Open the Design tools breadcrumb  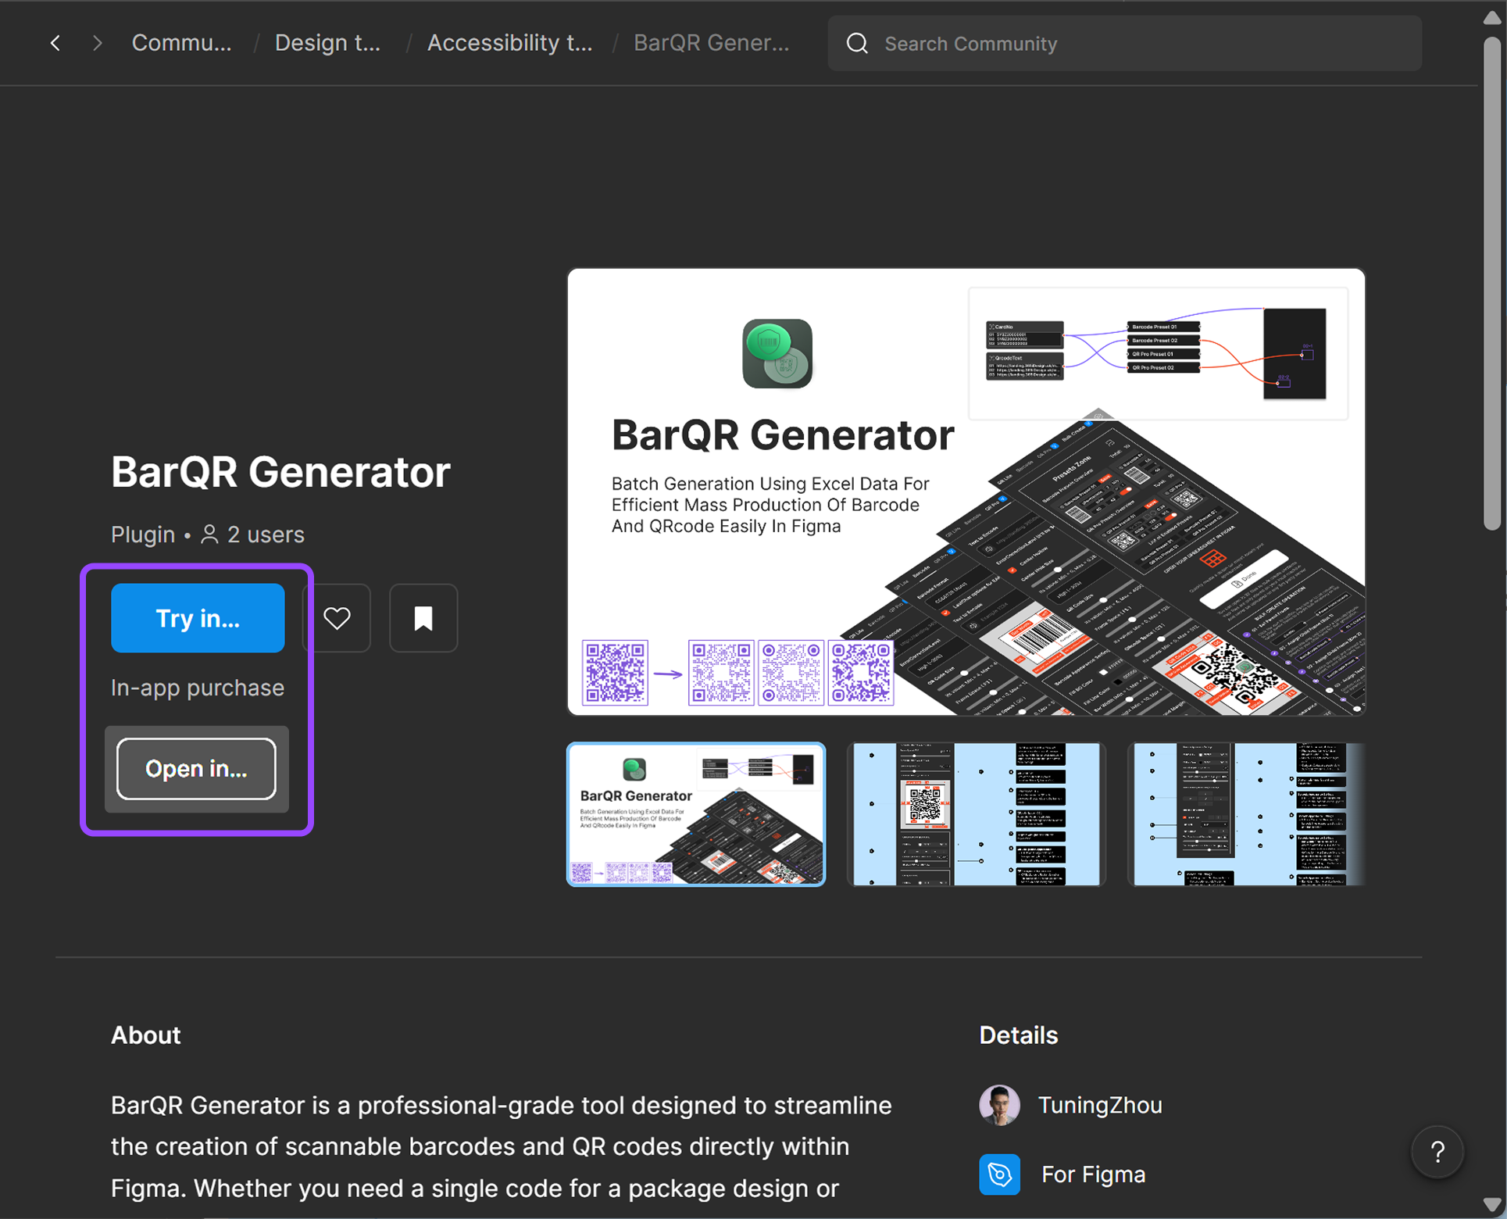point(327,43)
